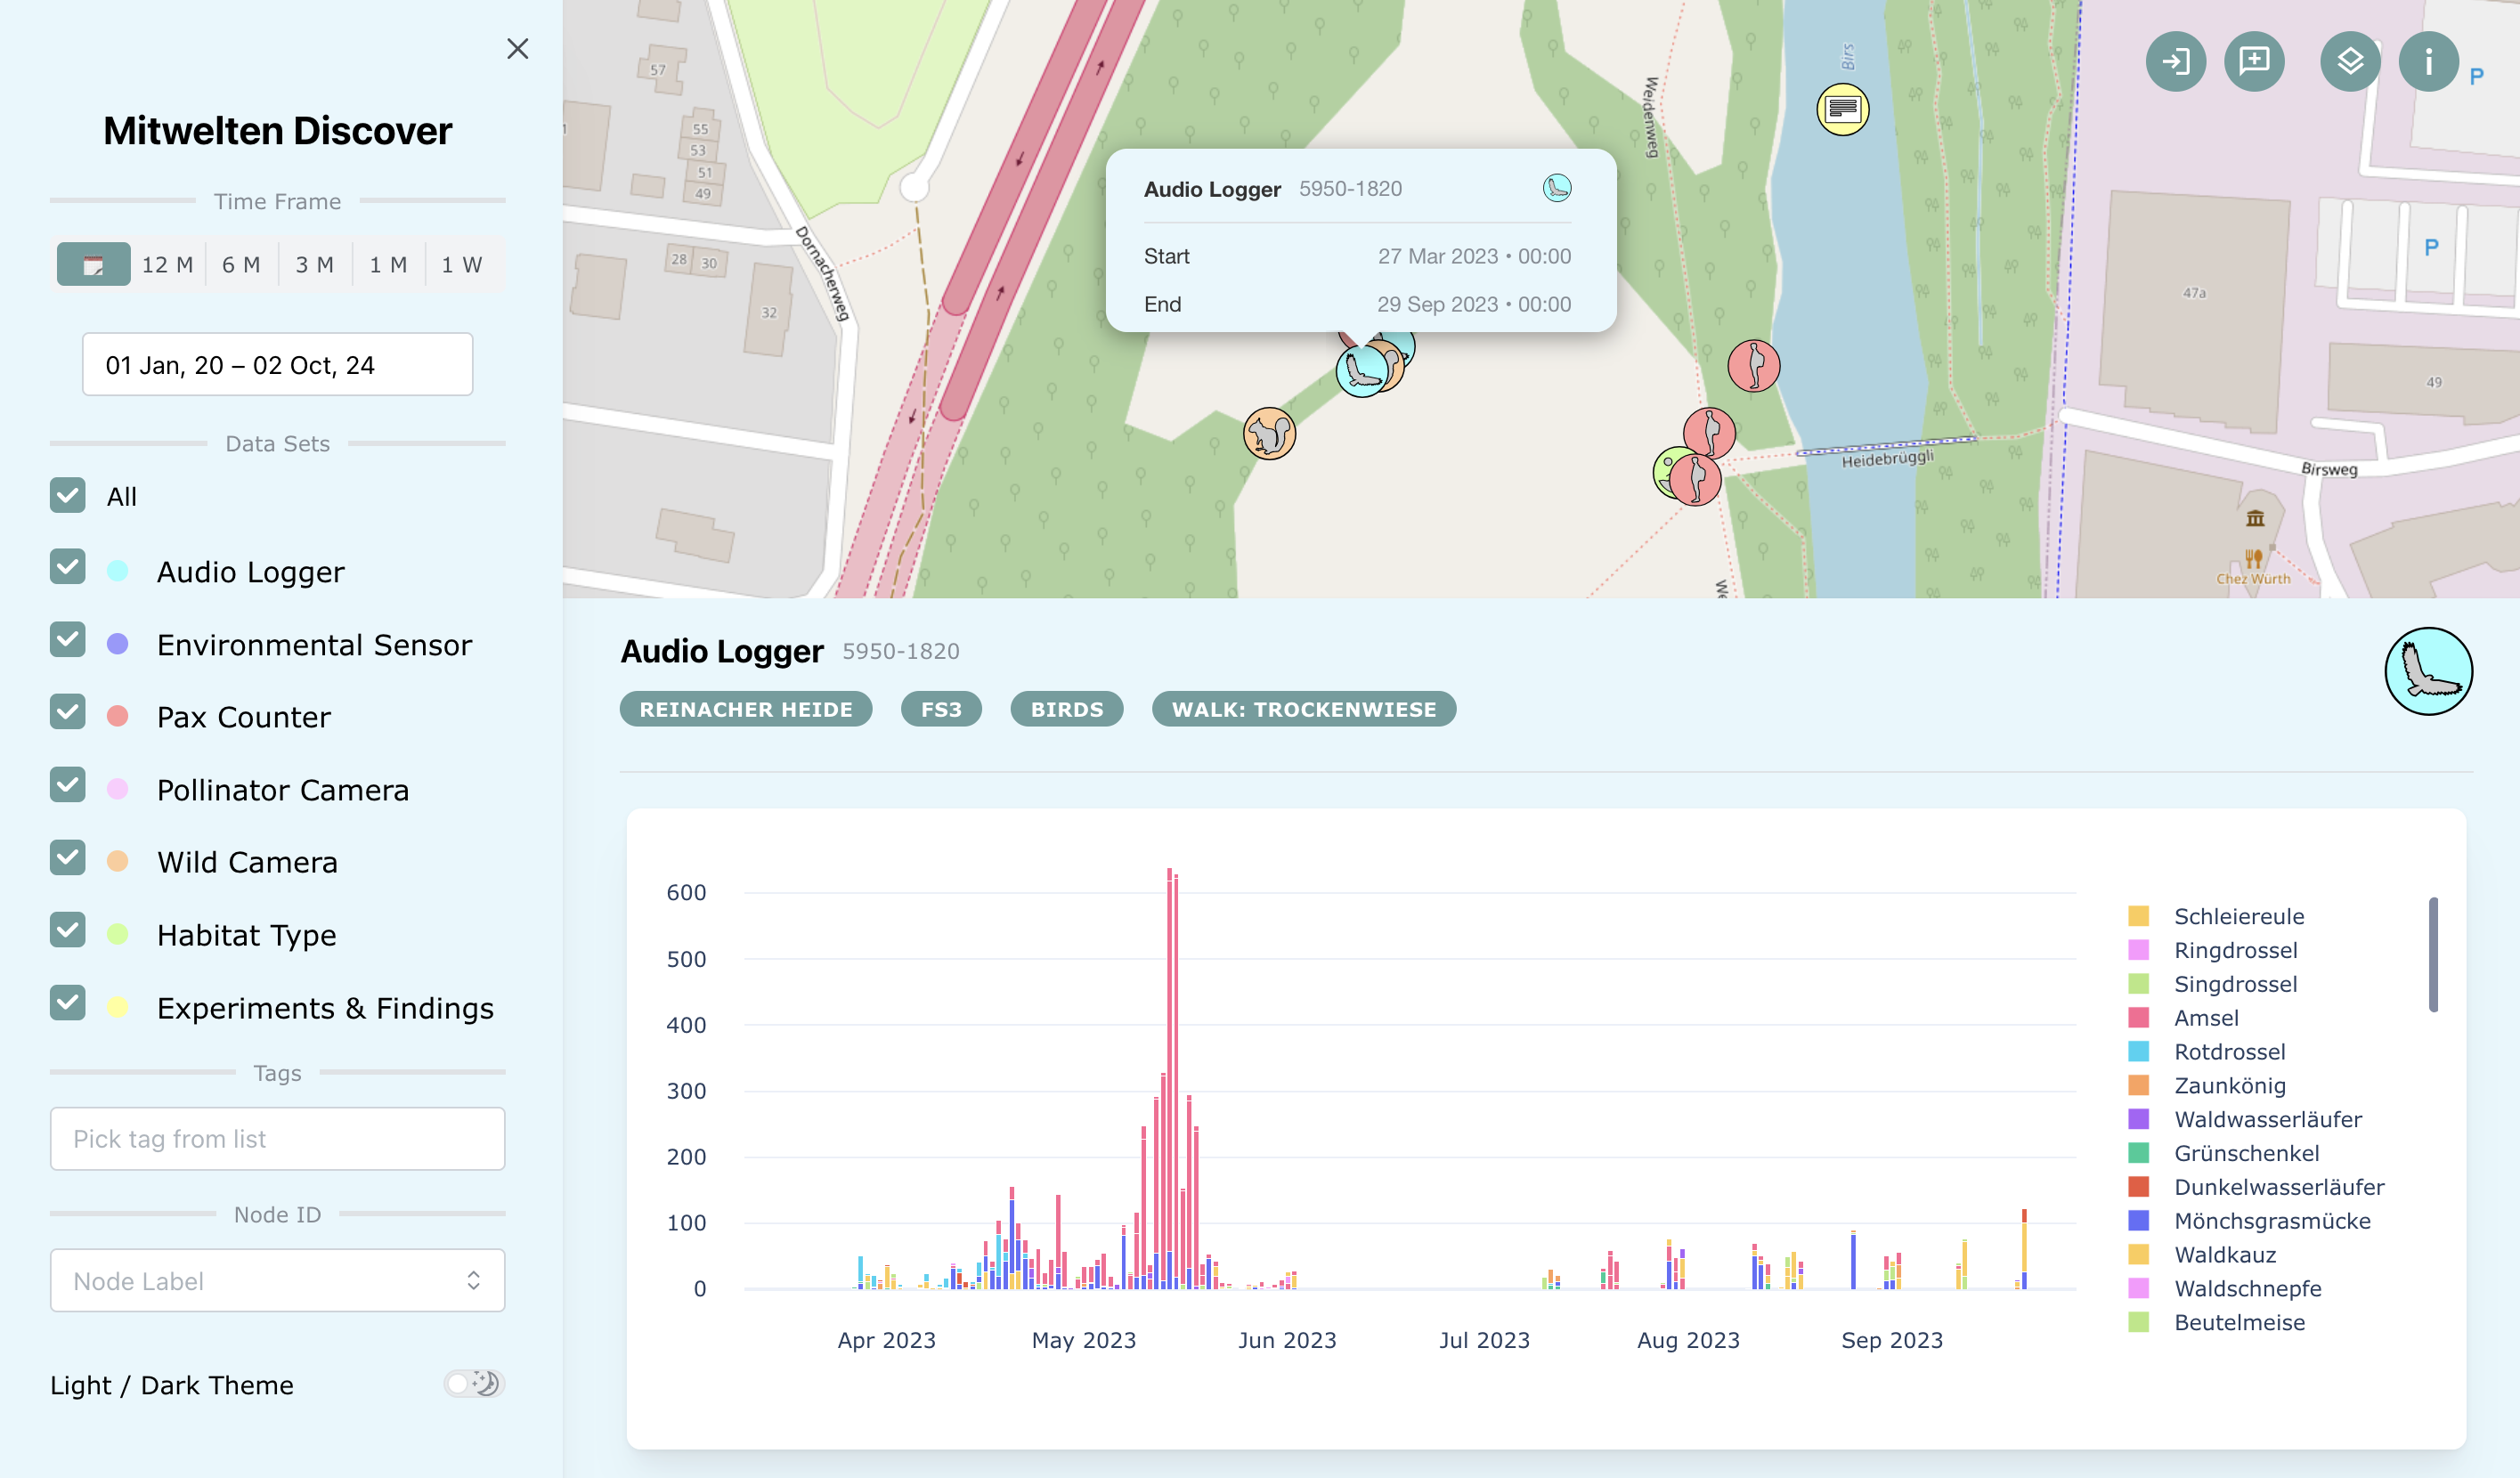Toggle Waldwasserläufer legend entry

[2245, 1119]
